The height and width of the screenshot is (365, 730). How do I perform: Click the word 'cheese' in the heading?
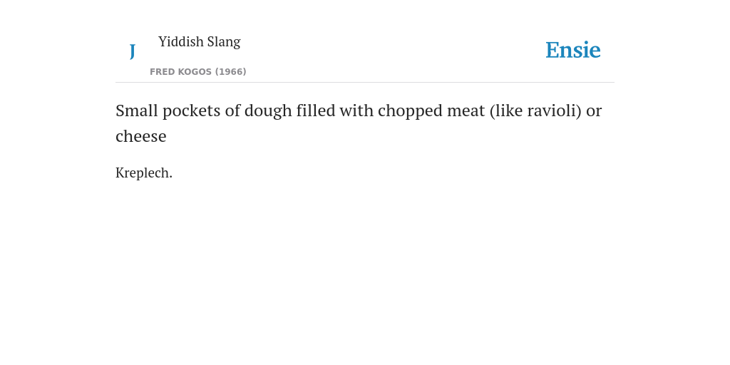141,136
